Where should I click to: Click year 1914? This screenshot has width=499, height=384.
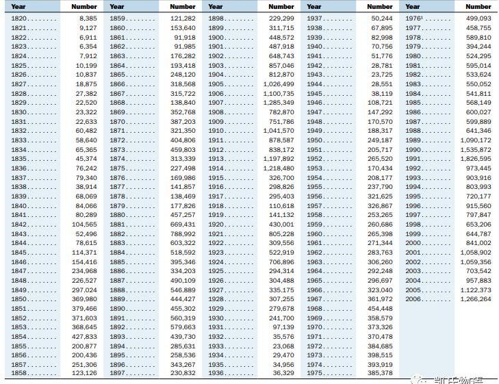point(216,168)
